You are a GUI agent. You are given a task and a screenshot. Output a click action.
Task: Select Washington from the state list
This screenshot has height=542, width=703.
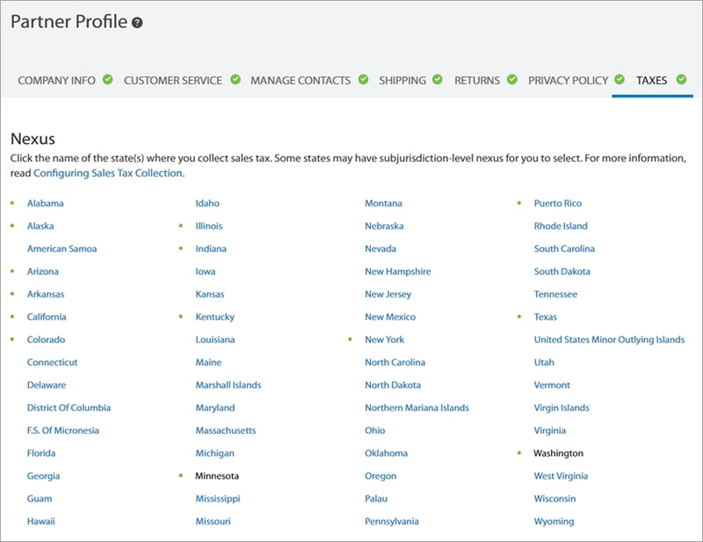[558, 453]
